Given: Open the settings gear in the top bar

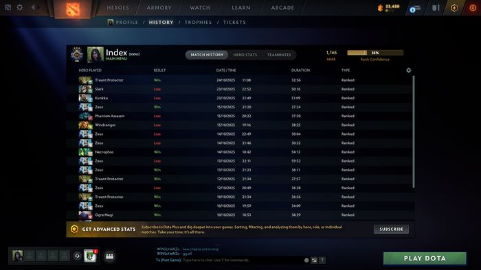Looking at the screenshot, I should click(20, 7).
